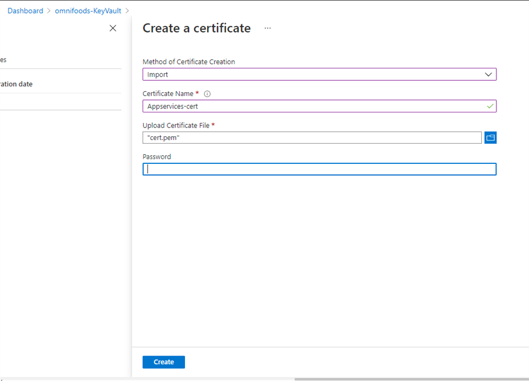The width and height of the screenshot is (529, 381).
Task: Click the Upload Certificate File text box
Action: click(x=312, y=137)
